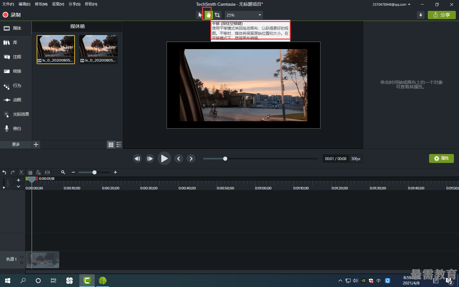This screenshot has height=287, width=459.
Task: Click the Camtasia icon on the taskbar
Action: 87,281
